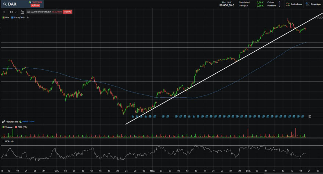Image resolution: width=323 pixels, height=174 pixels.
Task: Click the SMA (20) volume color swatch
Action: pos(16,127)
